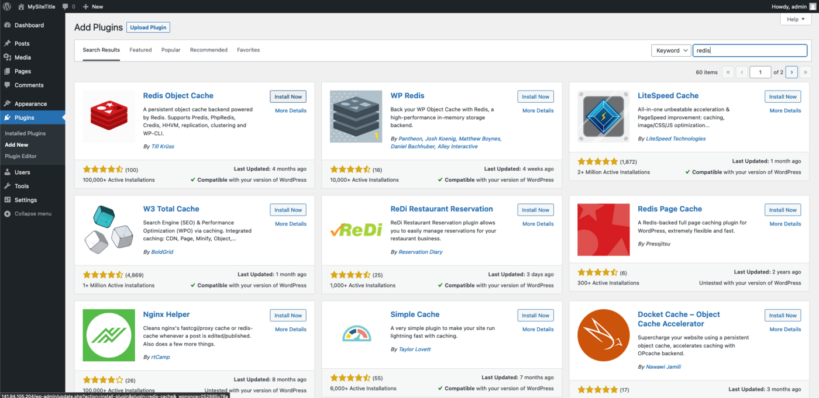The width and height of the screenshot is (819, 398).
Task: Install the Redis Object Cache plugin
Action: coord(288,96)
